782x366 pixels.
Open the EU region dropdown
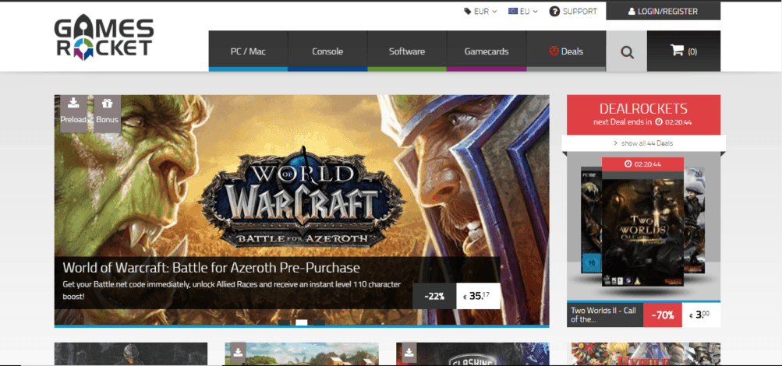[x=523, y=11]
